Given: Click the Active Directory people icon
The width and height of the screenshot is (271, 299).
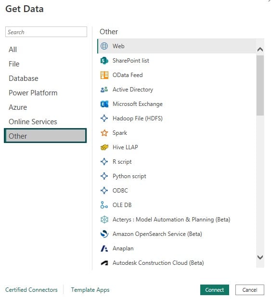Looking at the screenshot, I should tap(104, 90).
